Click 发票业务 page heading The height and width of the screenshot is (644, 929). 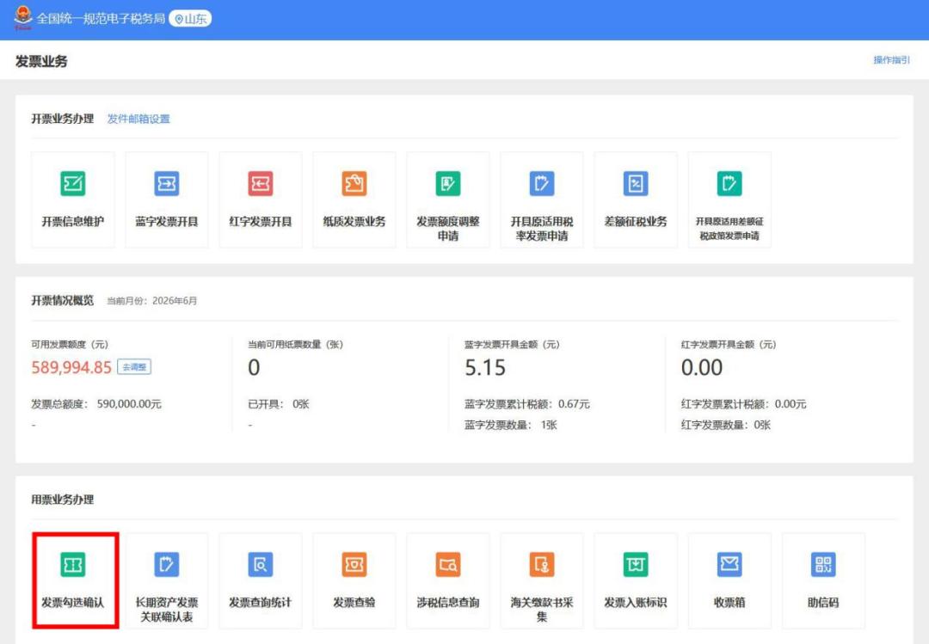[x=41, y=61]
